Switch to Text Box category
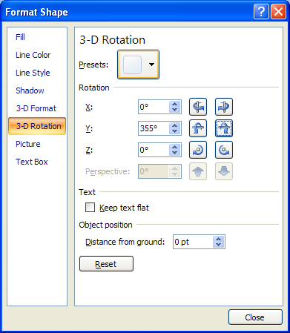Image resolution: width=290 pixels, height=333 pixels. point(37,162)
